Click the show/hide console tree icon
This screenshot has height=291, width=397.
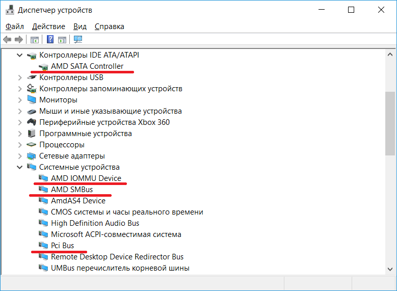35,40
